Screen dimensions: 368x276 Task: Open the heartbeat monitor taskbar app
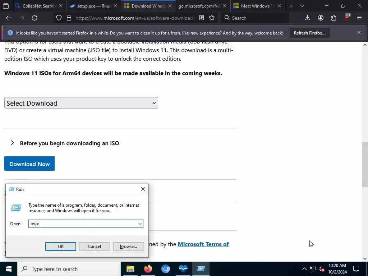[x=183, y=269]
